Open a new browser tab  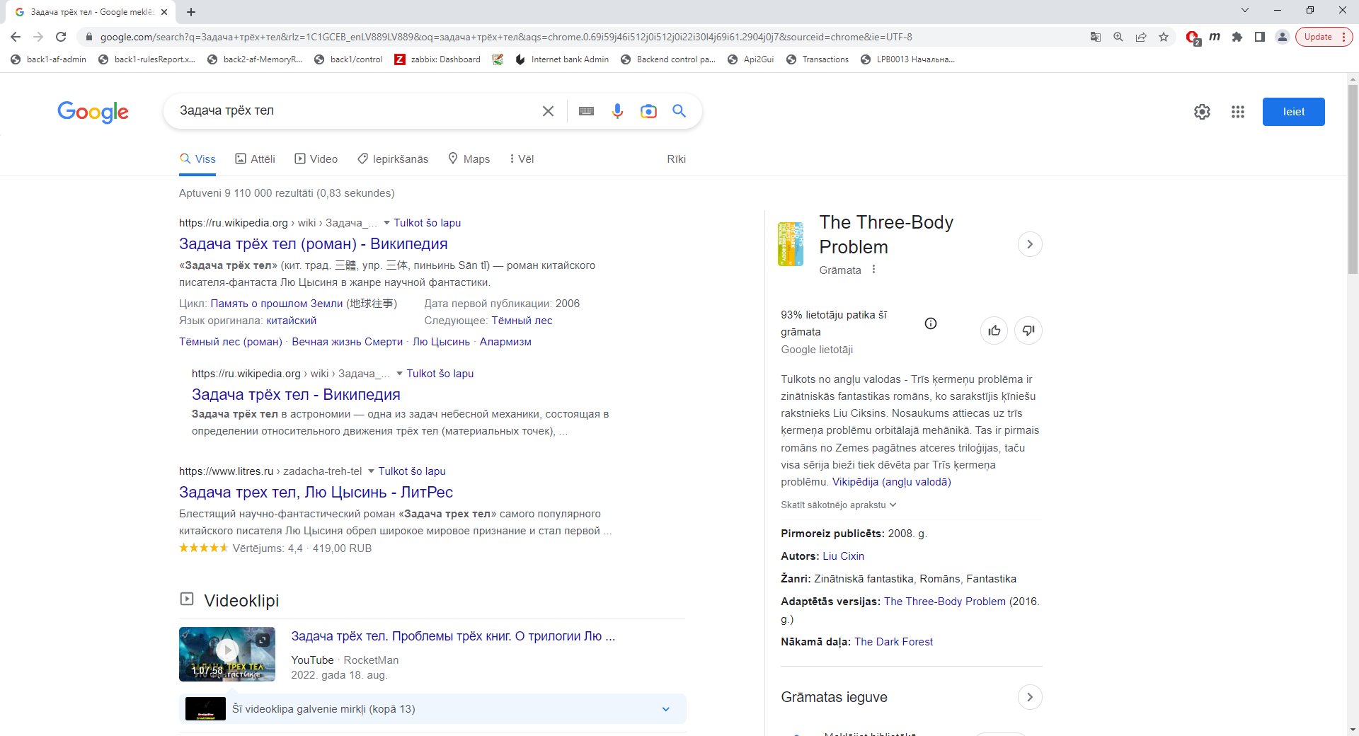point(191,12)
